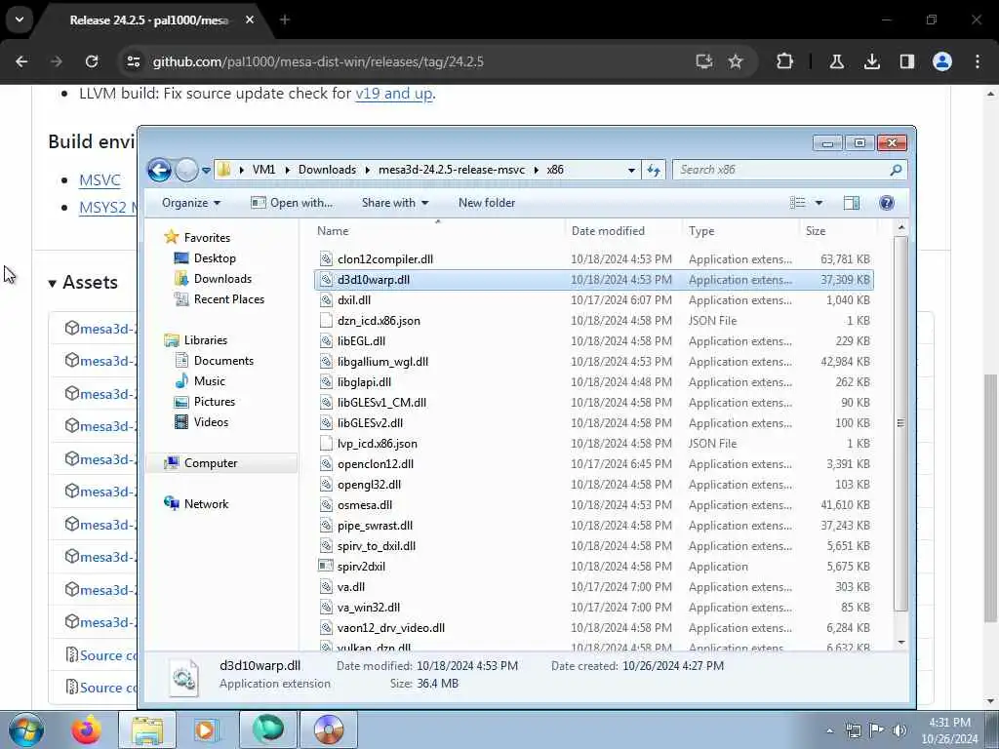Open the tab search dropdown in Chrome
999x749 pixels.
pos(20,20)
